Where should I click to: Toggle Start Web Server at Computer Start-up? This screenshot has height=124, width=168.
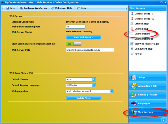tap(74, 44)
